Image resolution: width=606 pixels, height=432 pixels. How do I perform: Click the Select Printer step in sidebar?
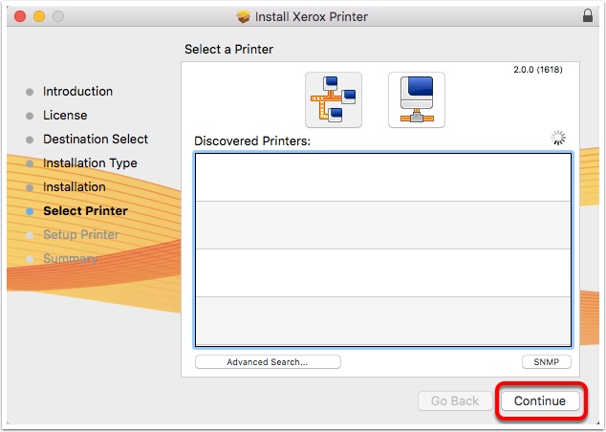pos(85,211)
